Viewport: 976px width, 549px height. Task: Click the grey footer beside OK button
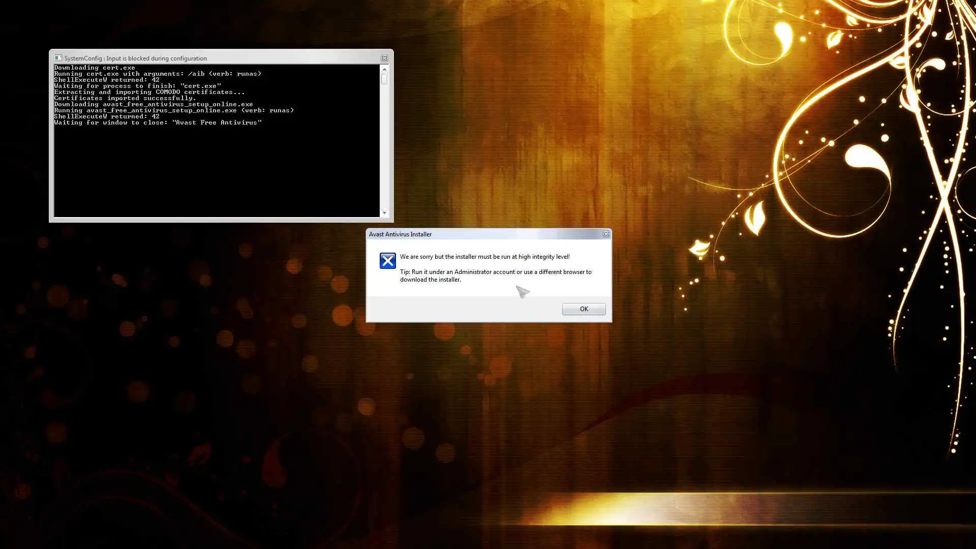pyautogui.click(x=457, y=309)
